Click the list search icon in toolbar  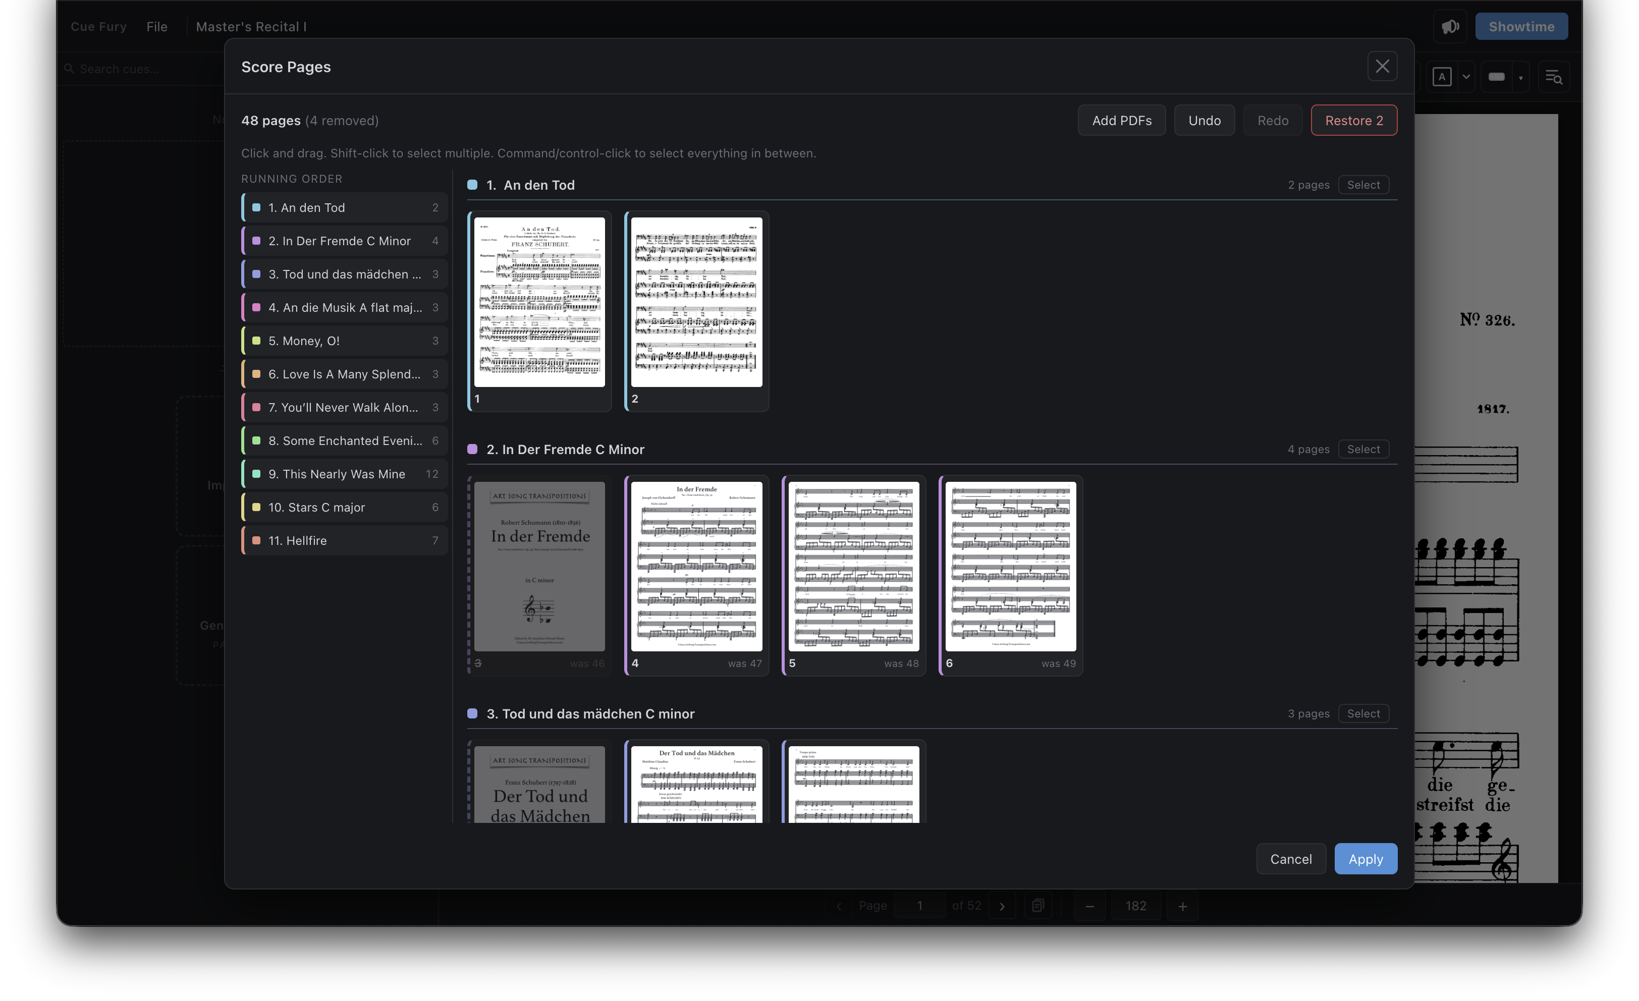tap(1553, 77)
